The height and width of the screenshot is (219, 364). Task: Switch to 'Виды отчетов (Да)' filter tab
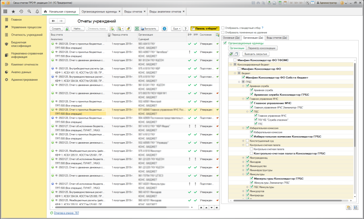pos(277,37)
